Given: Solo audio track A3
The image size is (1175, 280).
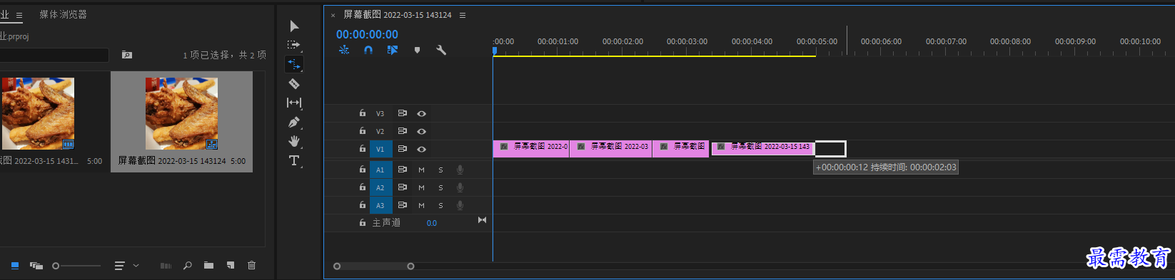Looking at the screenshot, I should (440, 205).
